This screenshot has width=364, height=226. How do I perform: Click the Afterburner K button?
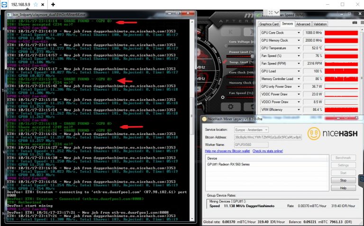click(x=230, y=32)
